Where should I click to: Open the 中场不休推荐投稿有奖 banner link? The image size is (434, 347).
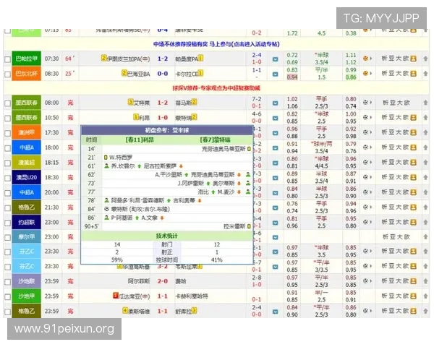click(x=216, y=44)
